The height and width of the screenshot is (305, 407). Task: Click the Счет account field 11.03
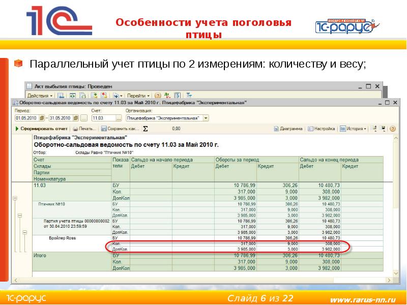click(x=99, y=118)
